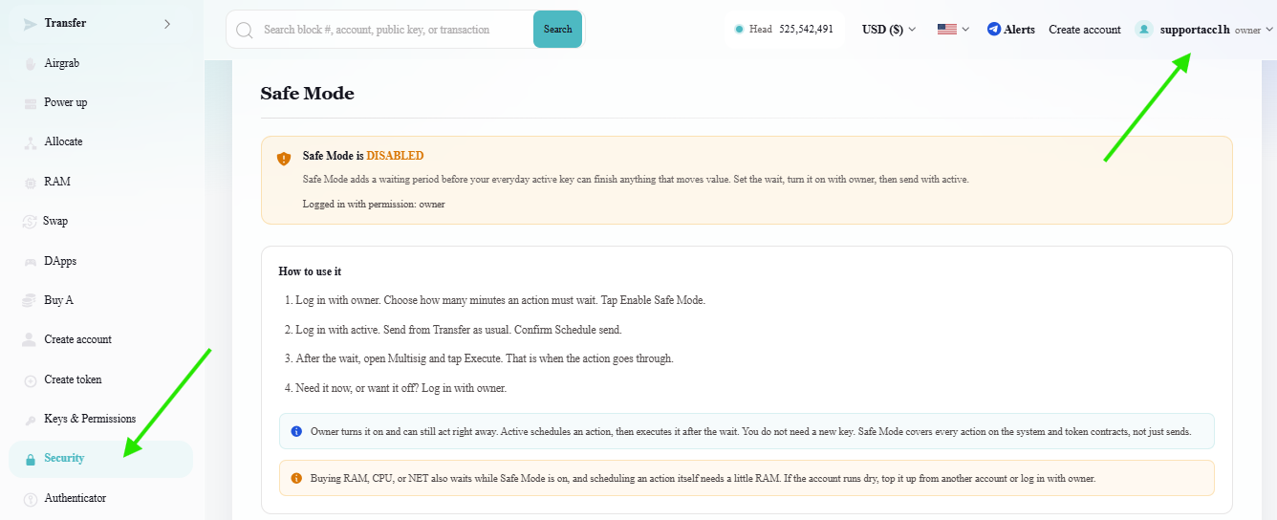
Task: Click the Keys & Permissions key icon
Action: tap(30, 419)
